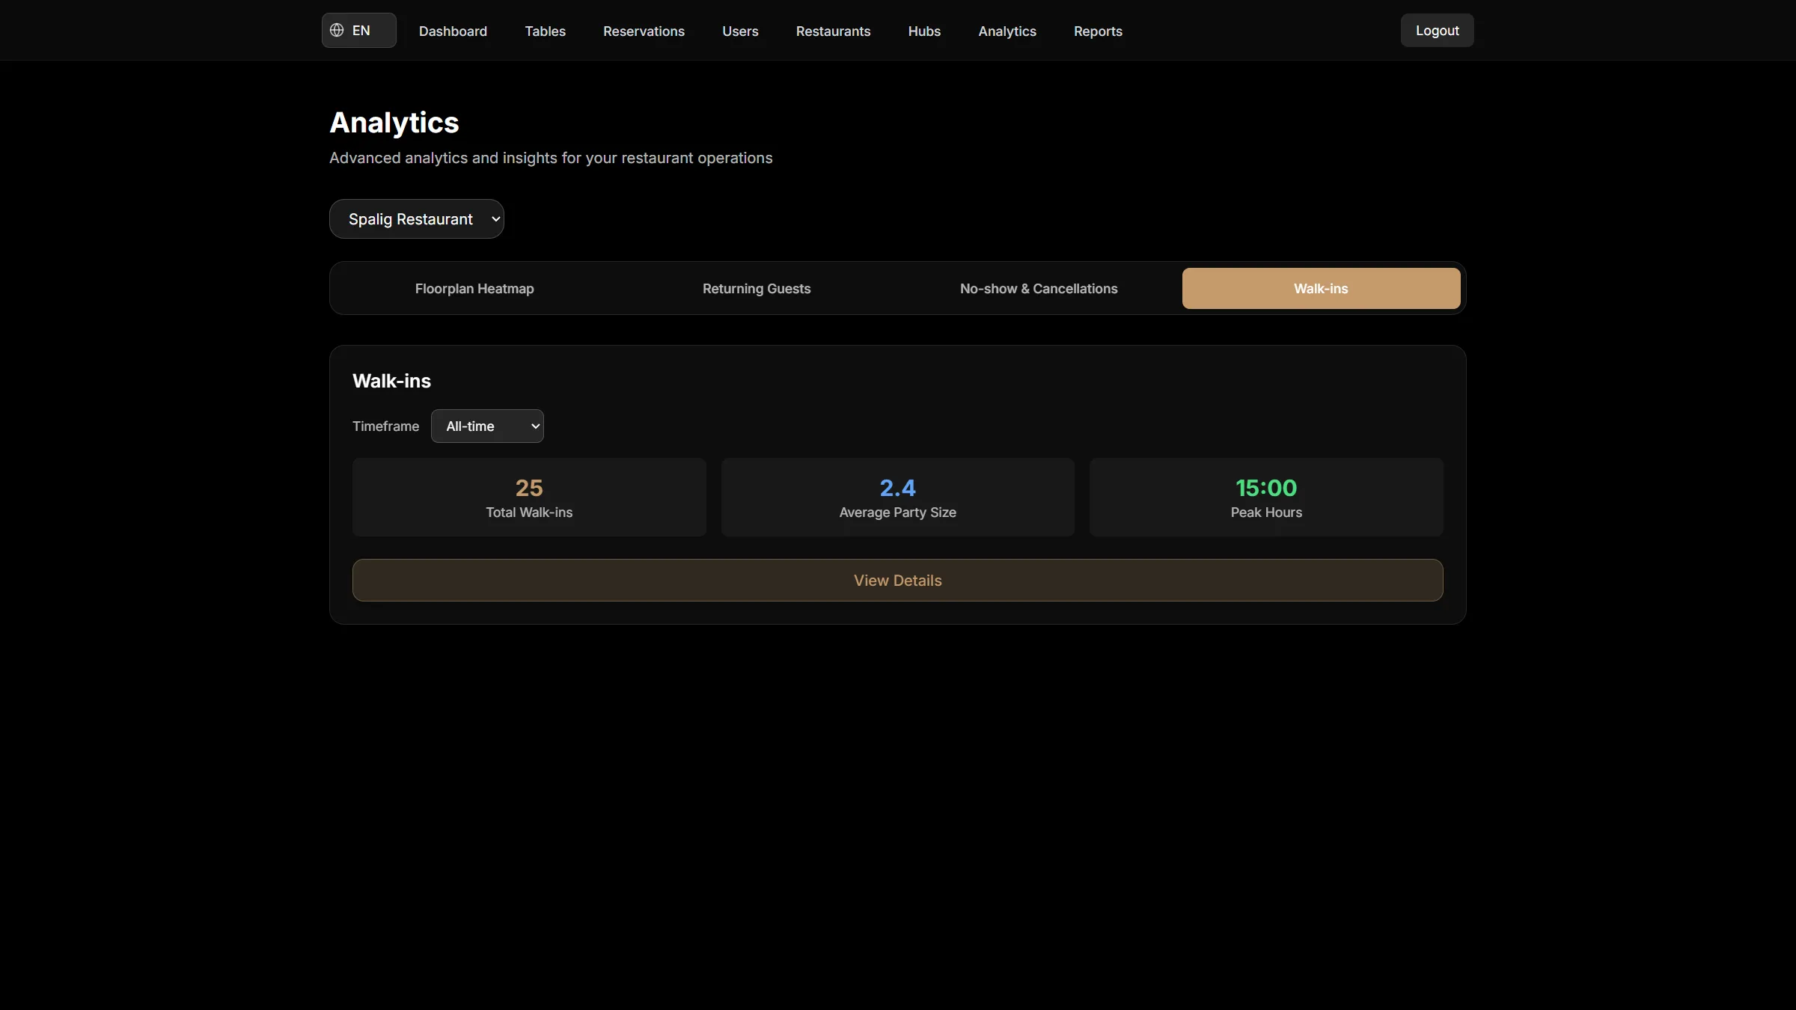
Task: Navigate to Reservations
Action: point(644,31)
